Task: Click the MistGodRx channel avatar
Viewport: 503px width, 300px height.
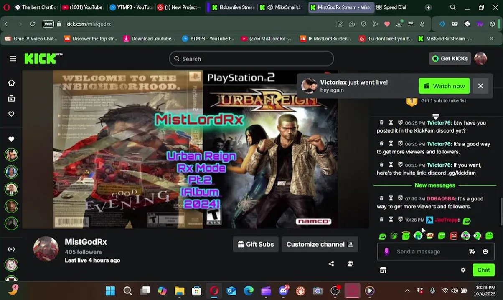Action: (46, 249)
